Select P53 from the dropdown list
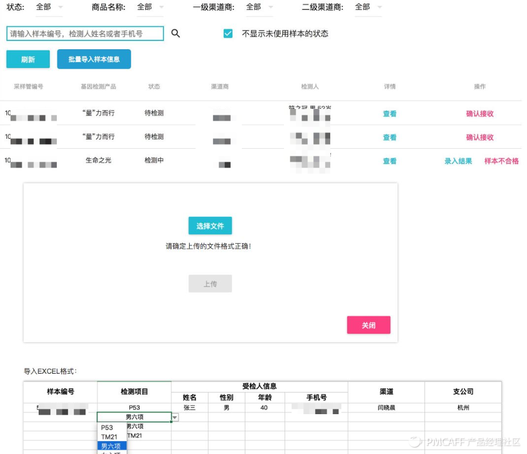This screenshot has height=454, width=527. [x=107, y=427]
